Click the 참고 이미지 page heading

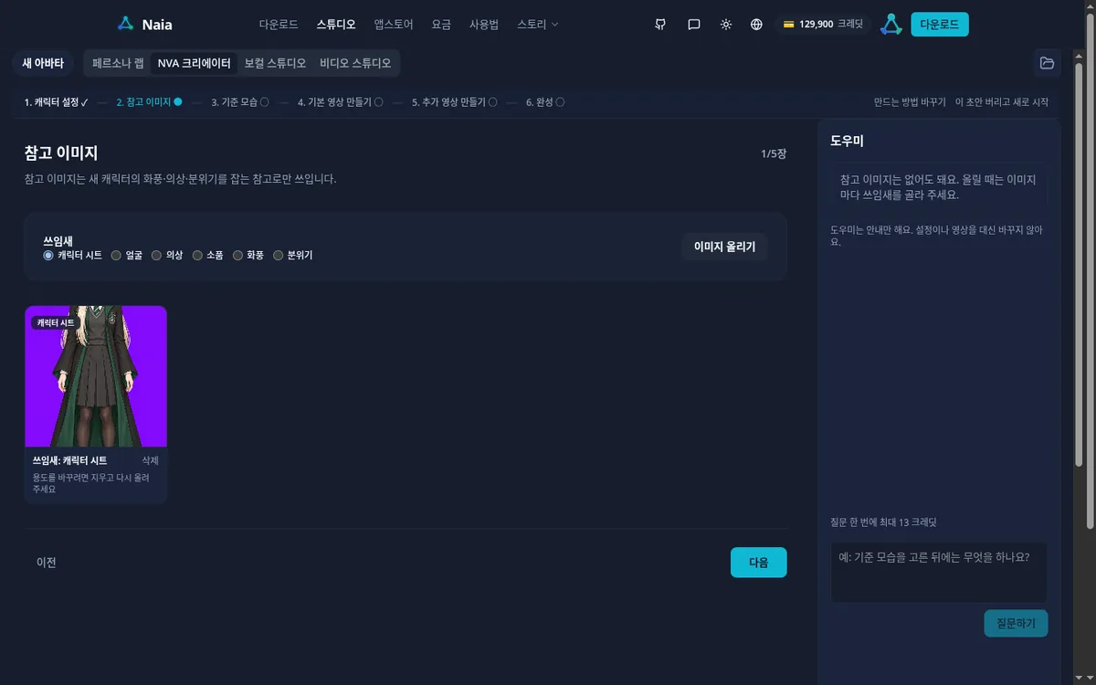pyautogui.click(x=61, y=153)
